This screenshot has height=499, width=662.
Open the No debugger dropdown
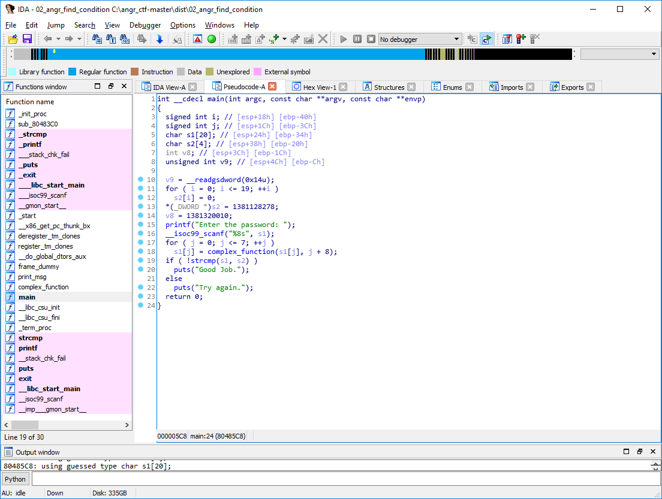click(x=456, y=39)
